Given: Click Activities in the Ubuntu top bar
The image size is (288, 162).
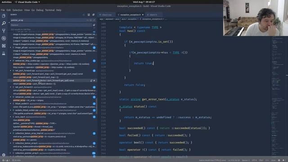Looking at the screenshot, I should [7, 2].
